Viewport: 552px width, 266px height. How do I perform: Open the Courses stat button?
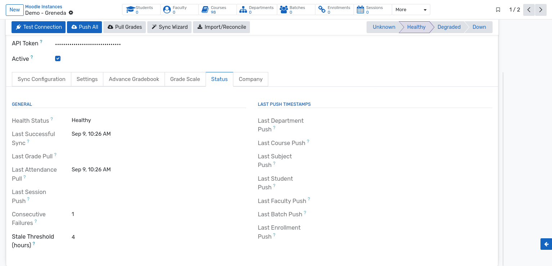(217, 10)
